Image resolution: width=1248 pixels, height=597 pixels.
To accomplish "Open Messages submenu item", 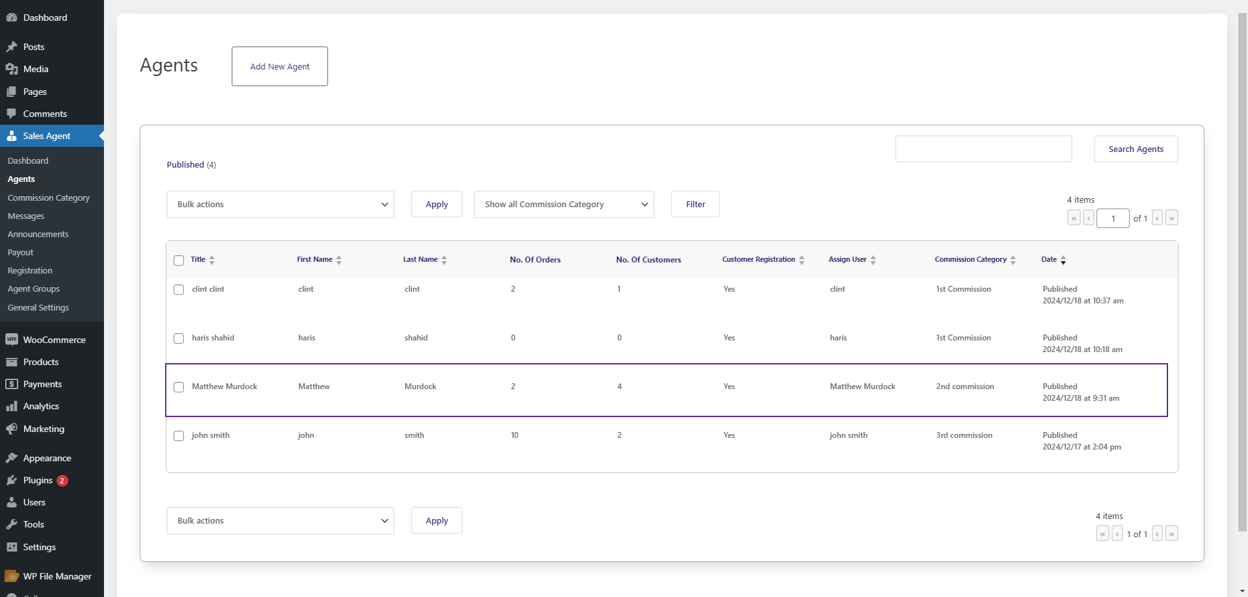I will point(26,216).
